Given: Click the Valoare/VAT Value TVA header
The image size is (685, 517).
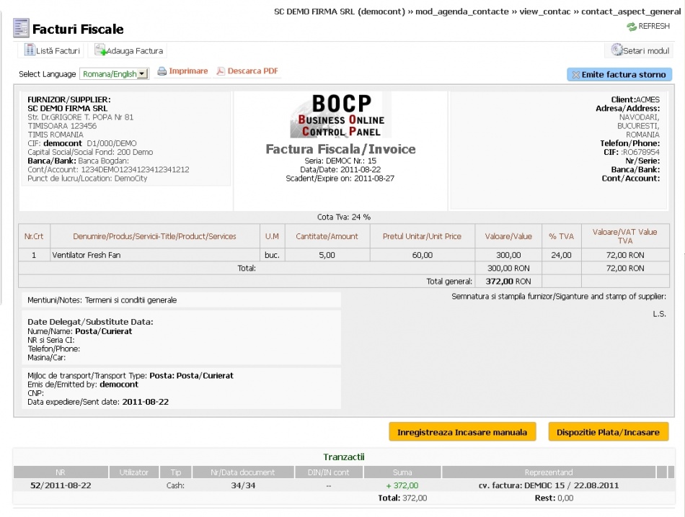Looking at the screenshot, I should pyautogui.click(x=624, y=236).
